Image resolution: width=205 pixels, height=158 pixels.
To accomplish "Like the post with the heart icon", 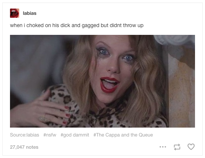I will (191, 147).
